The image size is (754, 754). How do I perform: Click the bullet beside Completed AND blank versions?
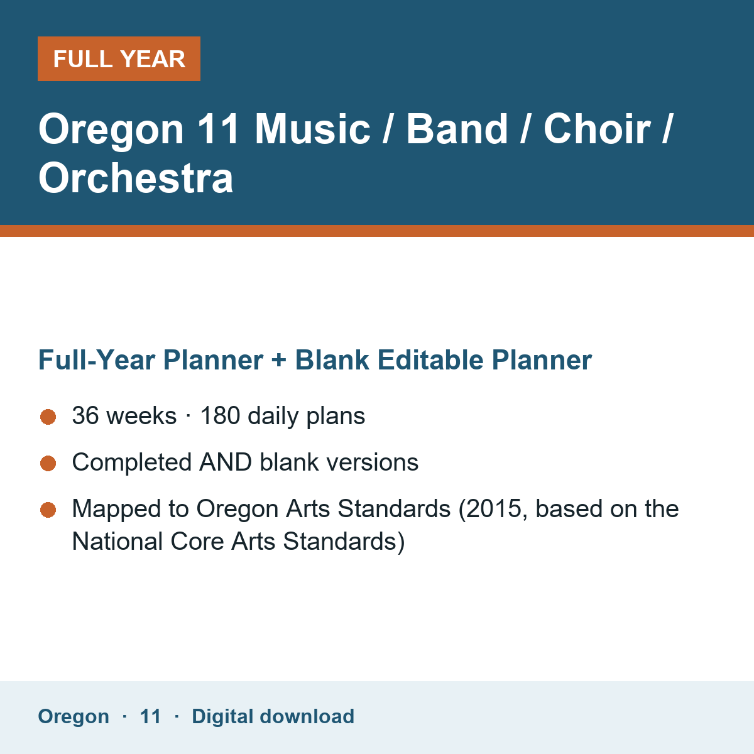click(x=48, y=463)
